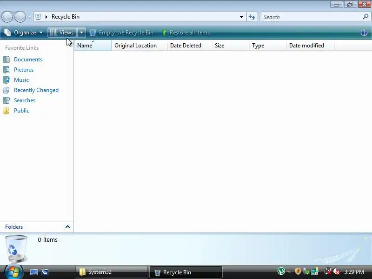Image resolution: width=372 pixels, height=279 pixels.
Task: Switch to Recycle Bin taskbar button
Action: [x=186, y=272]
